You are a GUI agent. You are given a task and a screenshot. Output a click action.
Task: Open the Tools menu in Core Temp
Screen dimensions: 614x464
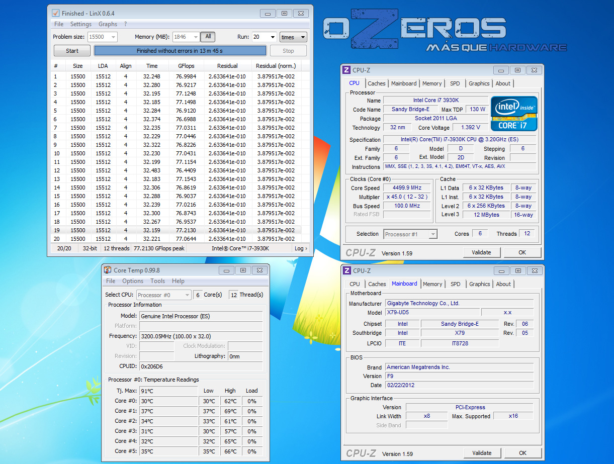click(157, 281)
